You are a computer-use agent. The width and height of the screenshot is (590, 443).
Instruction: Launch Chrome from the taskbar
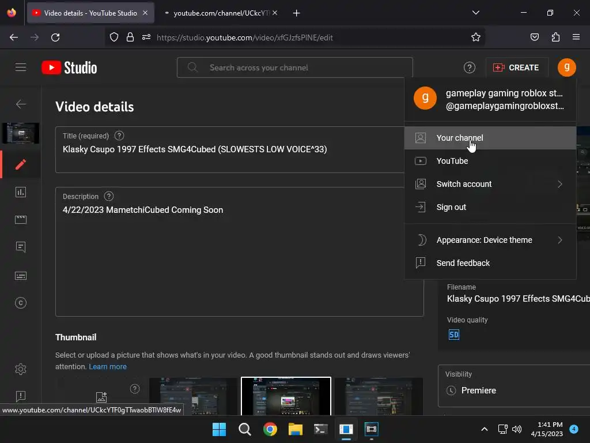pyautogui.click(x=270, y=429)
